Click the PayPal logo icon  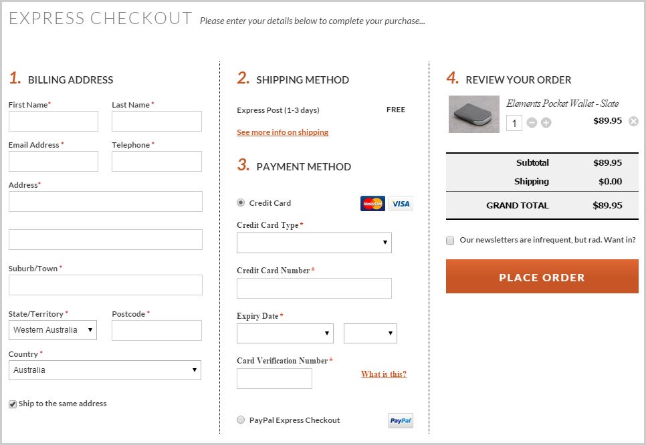401,421
